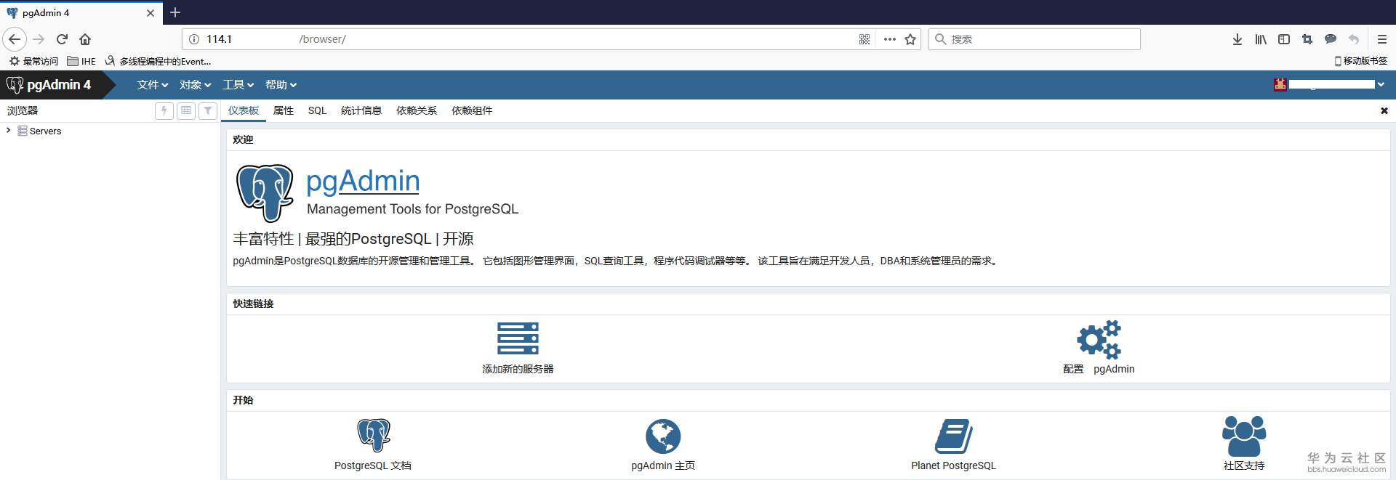Switch to the 依赖组件 tab
Viewport: 1396px width, 480px height.
click(472, 110)
